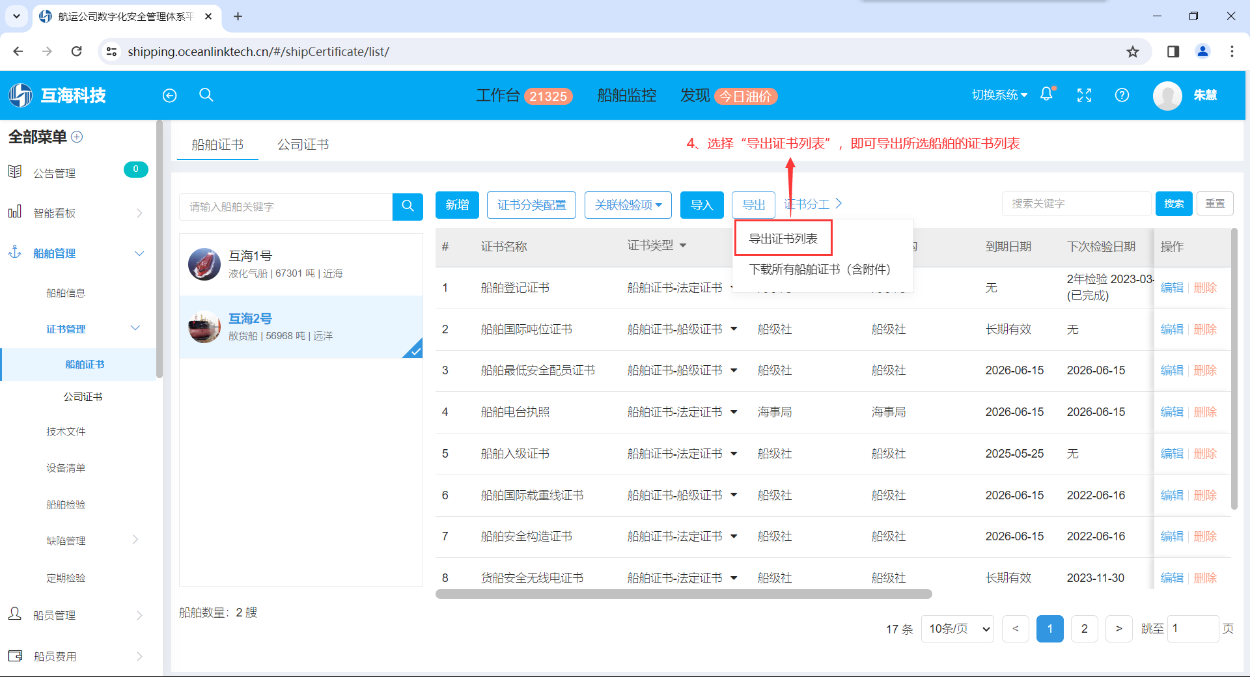
Task: Open the 证书类型 column filter arrow
Action: point(683,245)
